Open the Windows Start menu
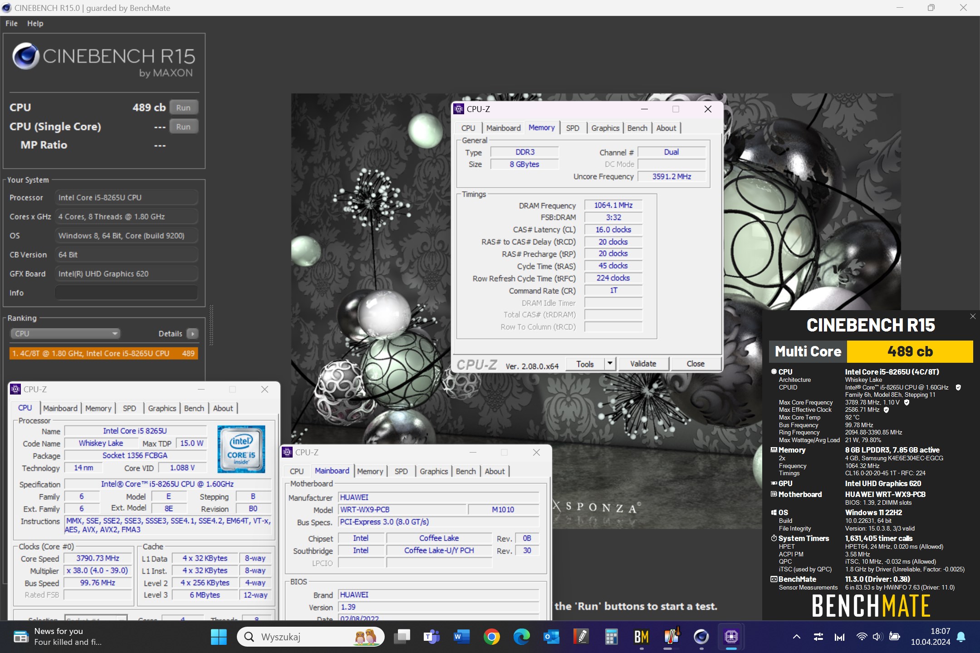 [x=219, y=637]
